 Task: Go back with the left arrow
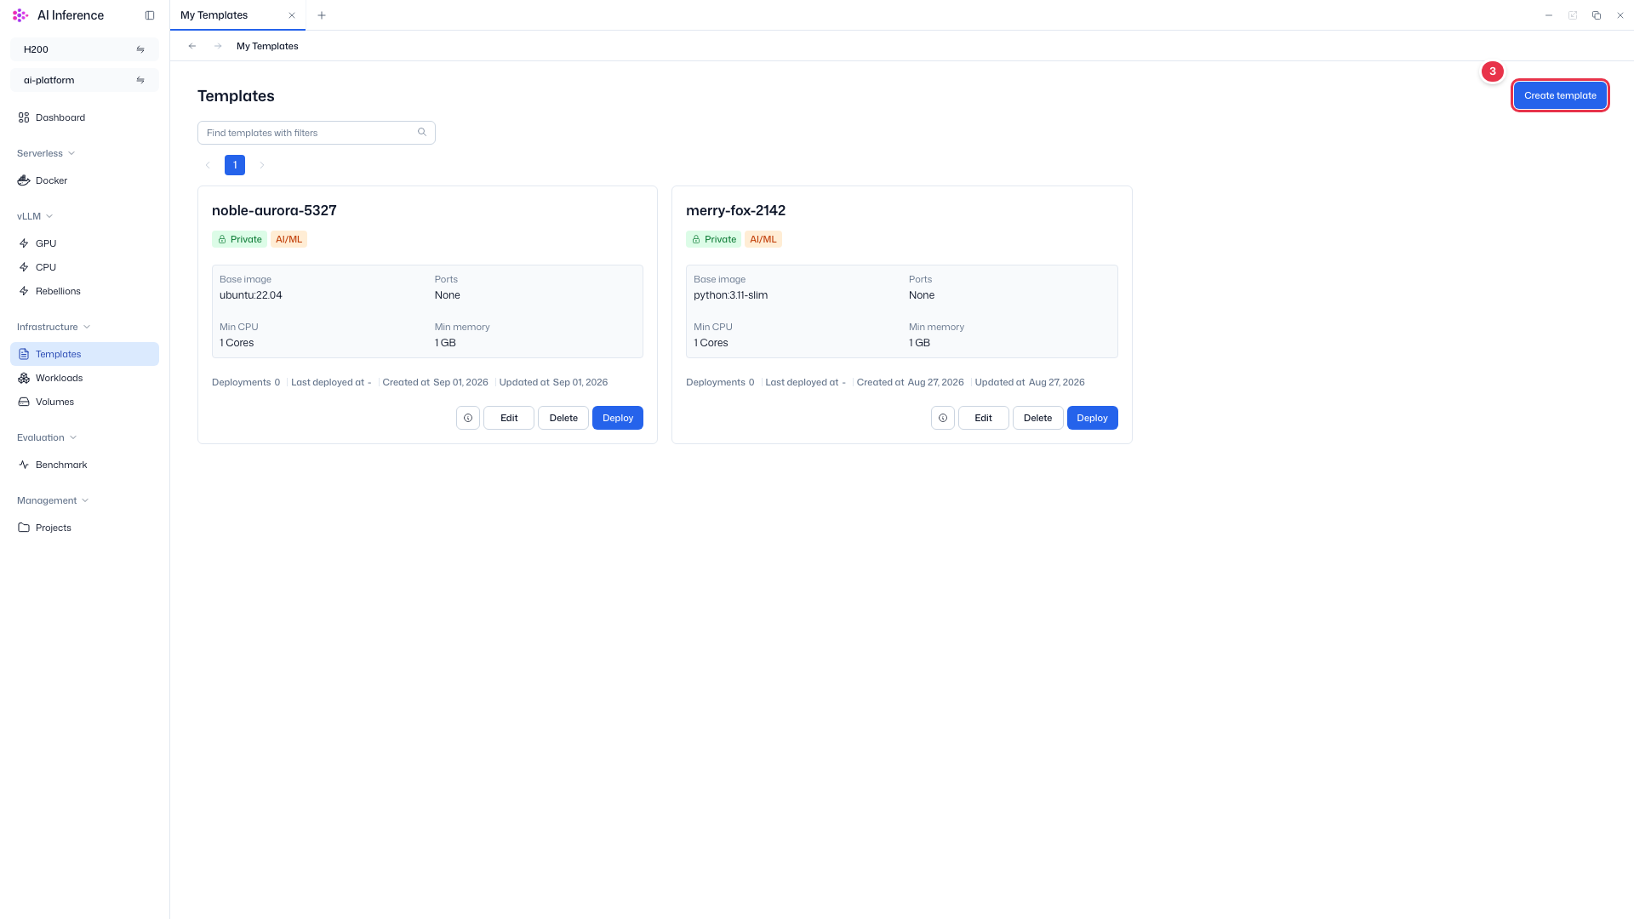click(192, 46)
